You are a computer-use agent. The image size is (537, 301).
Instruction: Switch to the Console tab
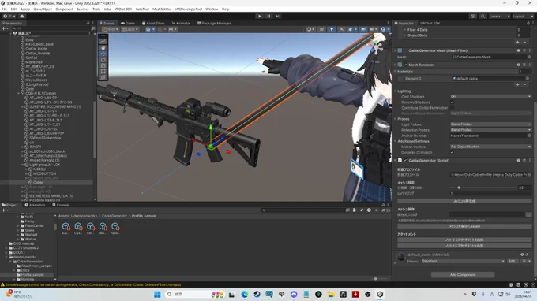click(61, 205)
